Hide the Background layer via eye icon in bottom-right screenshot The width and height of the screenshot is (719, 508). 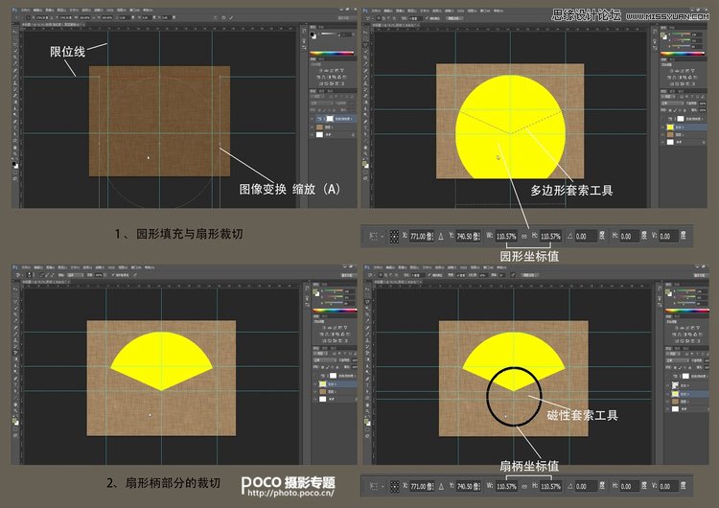(667, 409)
